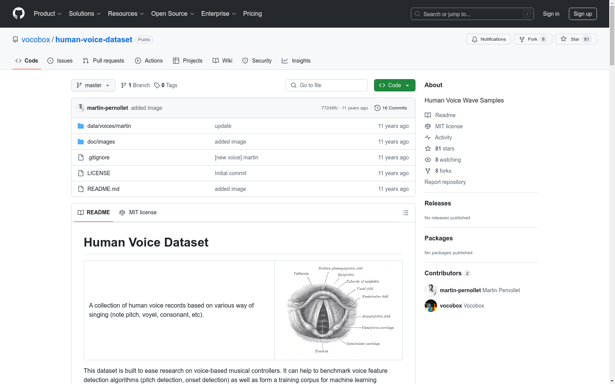Open the Wiki tab

point(223,61)
